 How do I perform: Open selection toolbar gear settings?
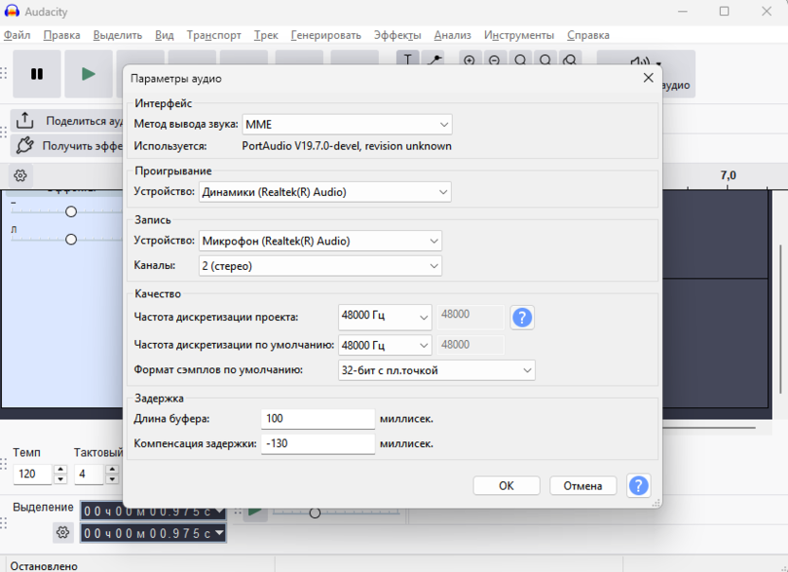[63, 532]
